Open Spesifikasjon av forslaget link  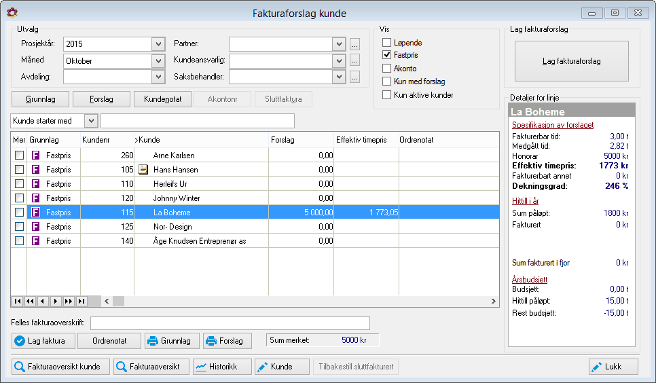point(553,125)
